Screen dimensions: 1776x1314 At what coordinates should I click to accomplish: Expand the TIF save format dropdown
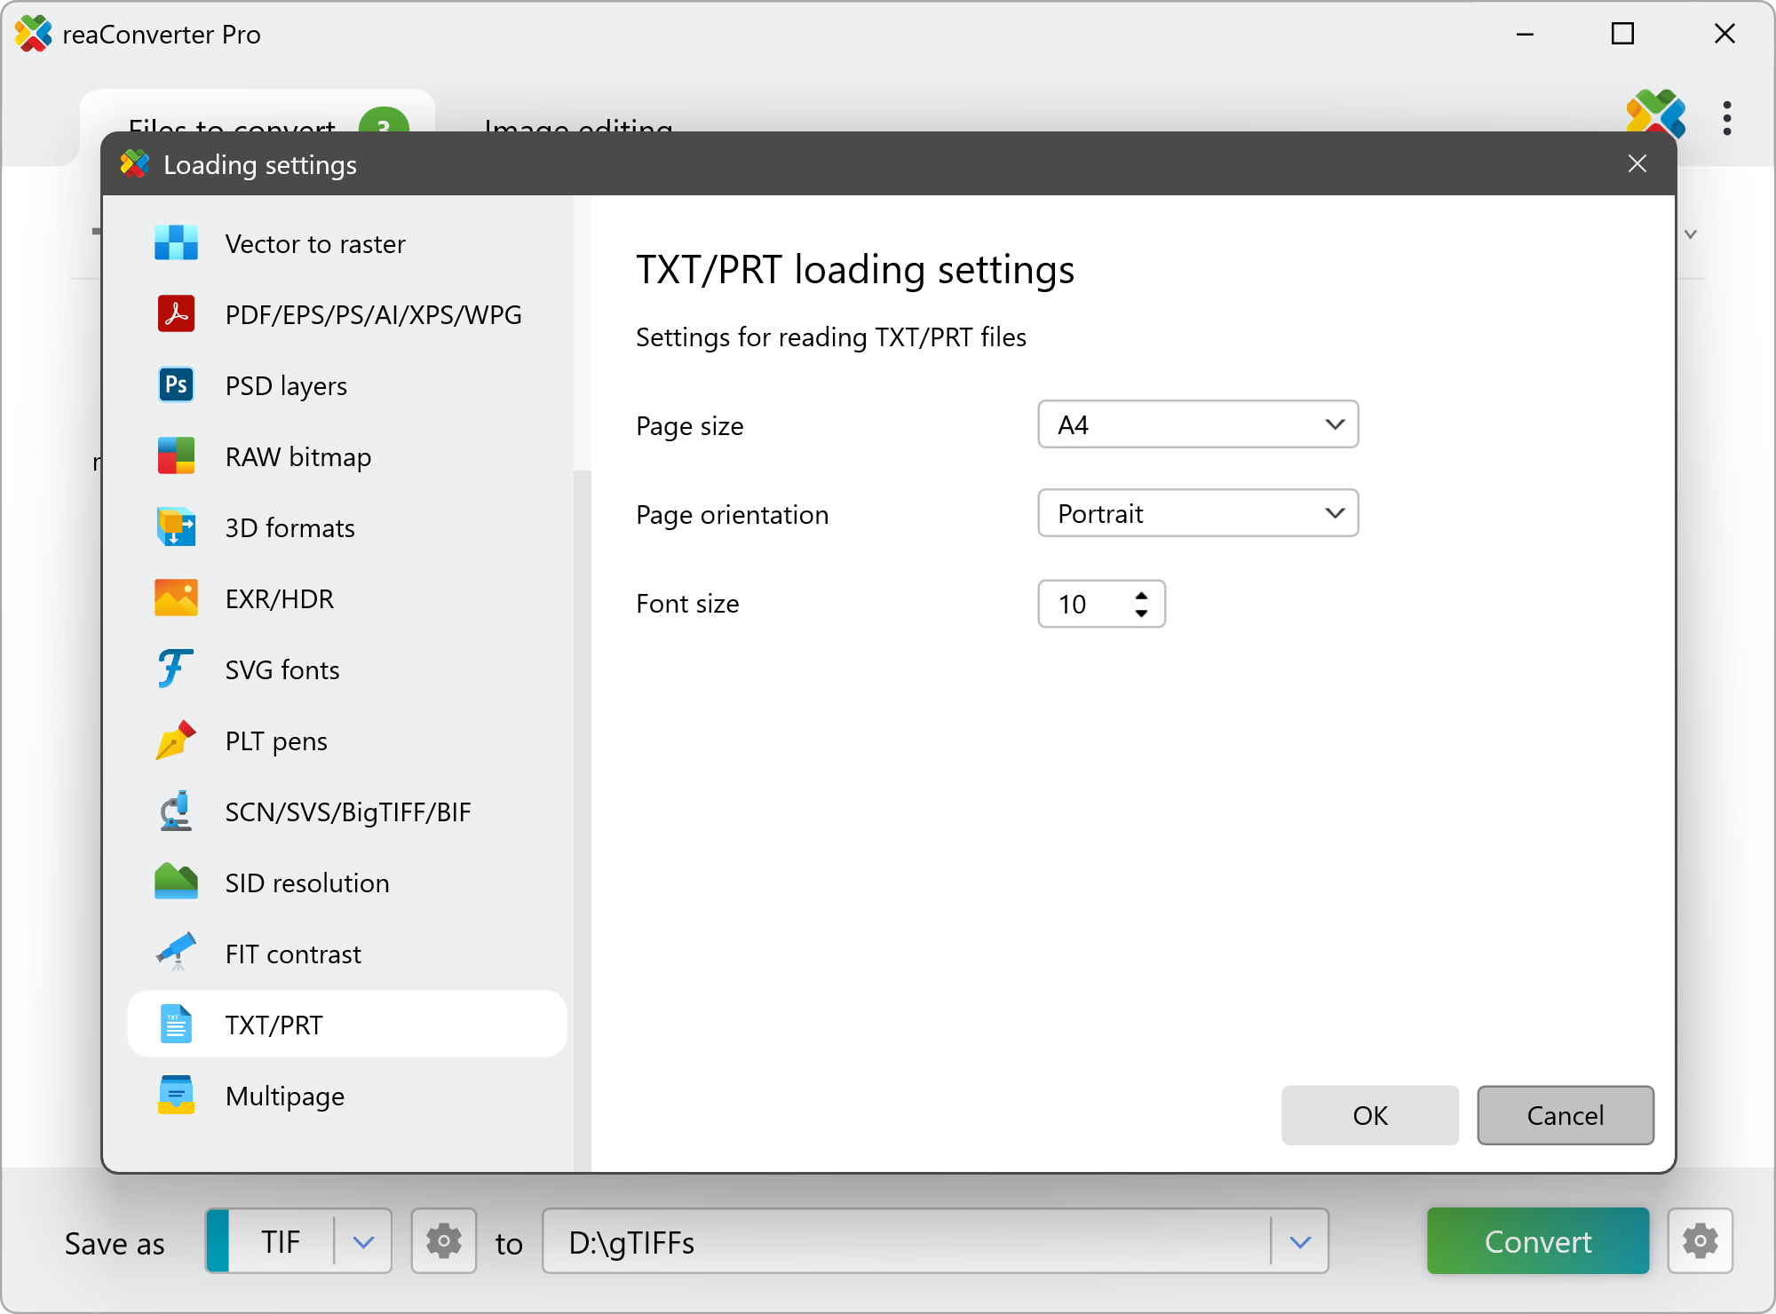(x=363, y=1242)
